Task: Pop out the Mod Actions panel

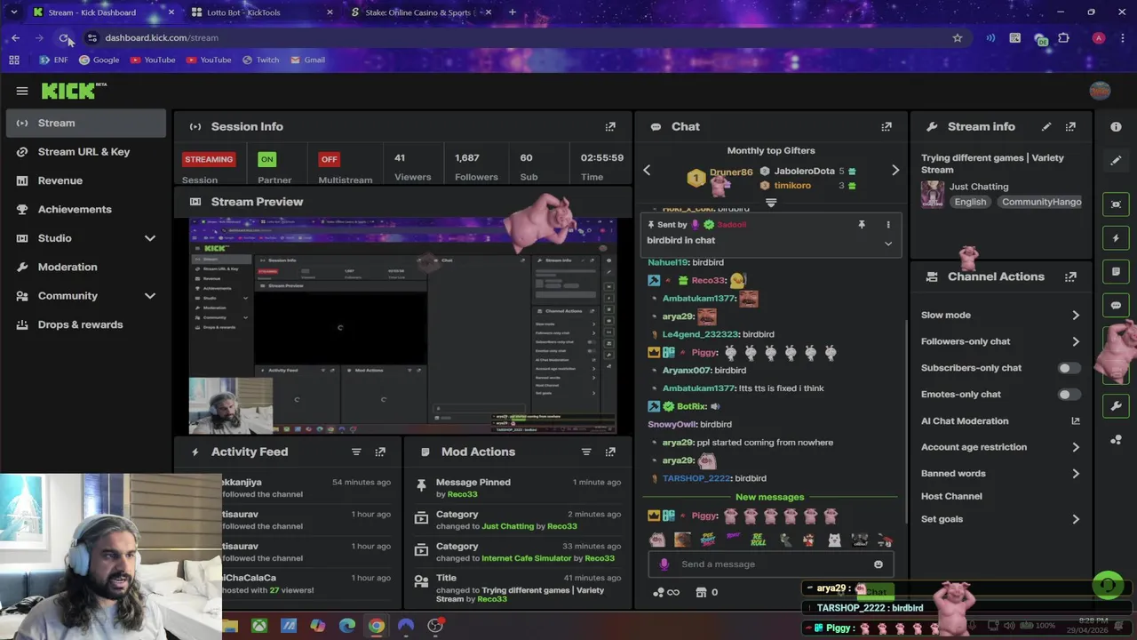Action: 610,452
